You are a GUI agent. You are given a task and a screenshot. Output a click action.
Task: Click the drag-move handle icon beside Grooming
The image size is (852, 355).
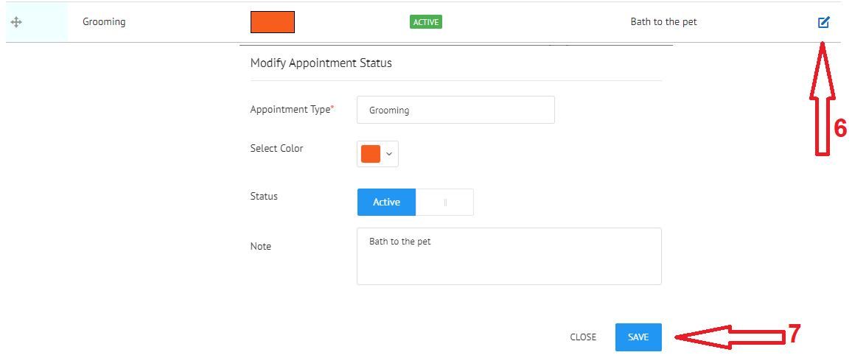[x=16, y=22]
